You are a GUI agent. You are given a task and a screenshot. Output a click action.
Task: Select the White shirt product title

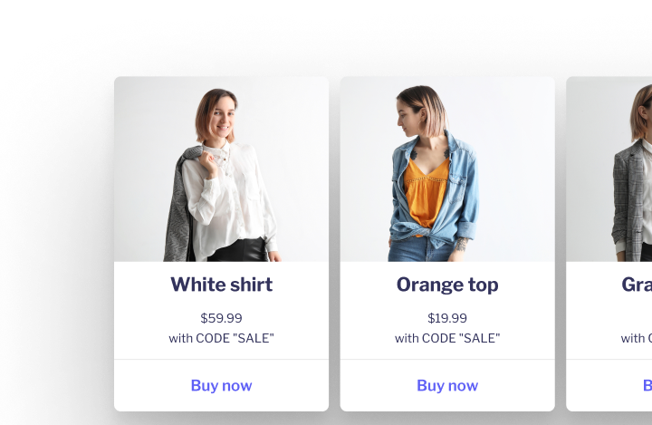click(221, 285)
